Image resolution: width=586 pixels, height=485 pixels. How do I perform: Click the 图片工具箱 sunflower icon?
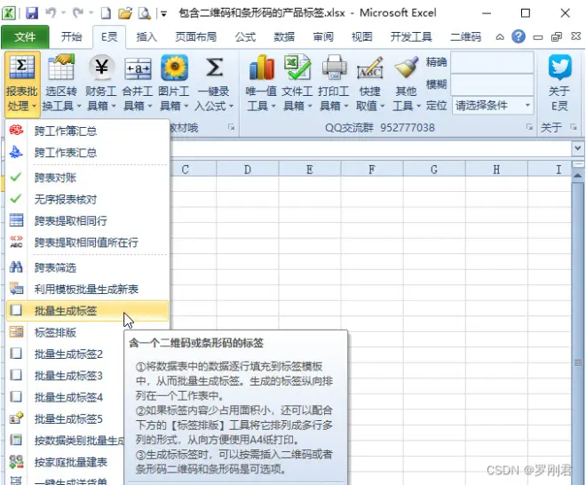[174, 68]
